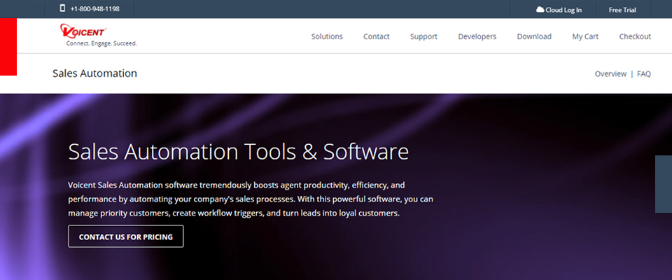Click the Sales Automation page title
Viewport: 672px width, 280px height.
[x=94, y=73]
